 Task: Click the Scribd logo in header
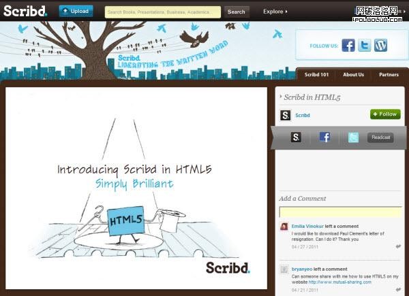pos(25,12)
